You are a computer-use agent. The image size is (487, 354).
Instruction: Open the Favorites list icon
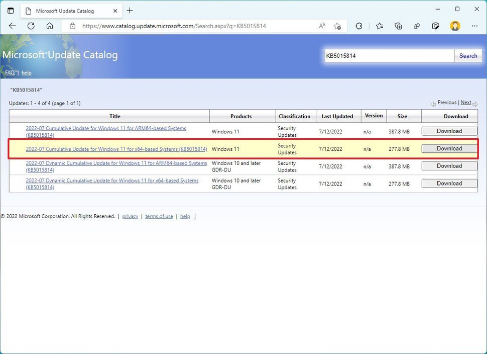pyautogui.click(x=380, y=26)
